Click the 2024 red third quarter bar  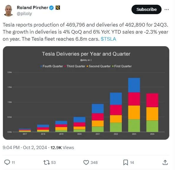(152, 100)
